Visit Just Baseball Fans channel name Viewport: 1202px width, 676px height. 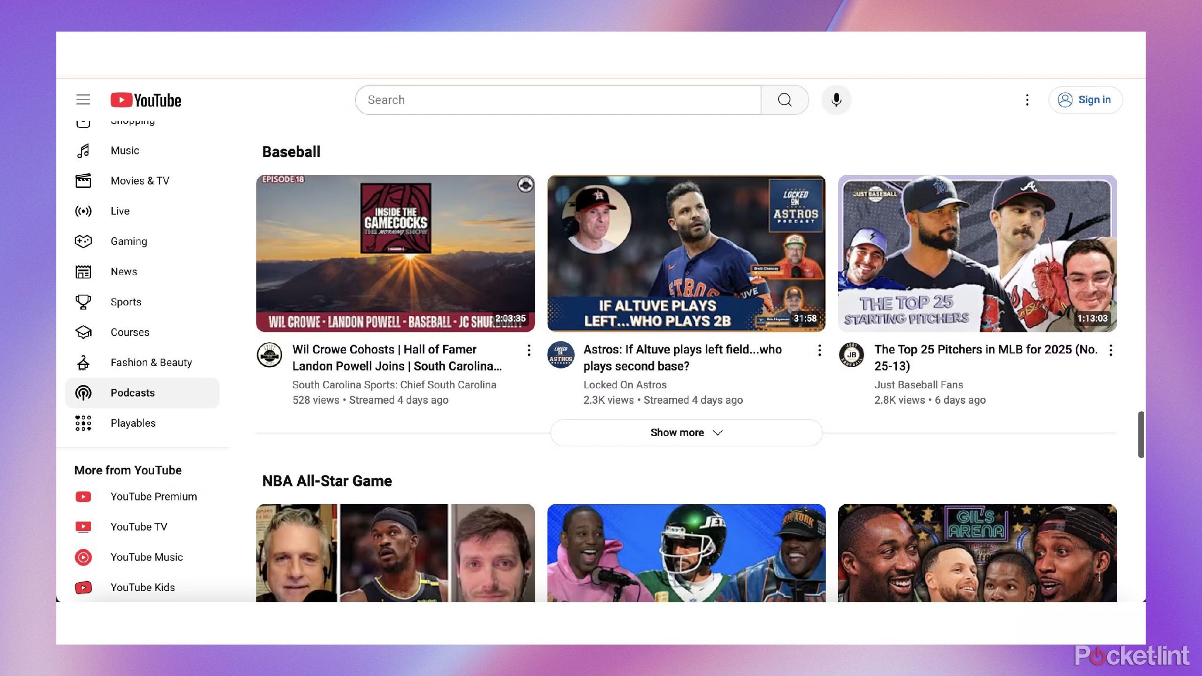point(918,385)
